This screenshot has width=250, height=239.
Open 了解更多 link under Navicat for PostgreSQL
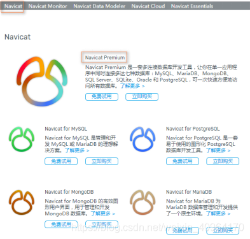click(218, 150)
